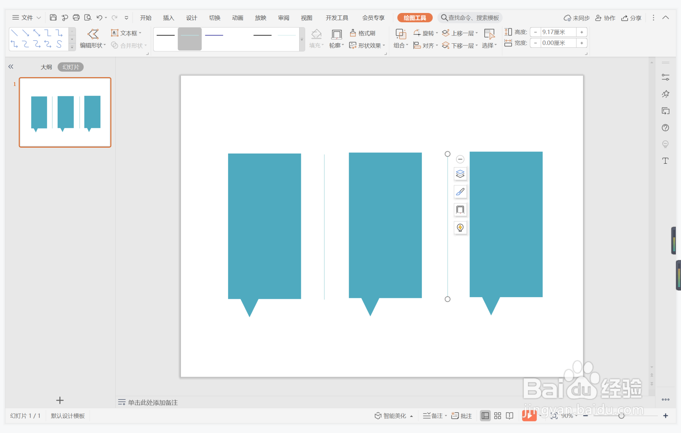Click the floating minus collapse icon
This screenshot has height=433, width=681.
460,159
